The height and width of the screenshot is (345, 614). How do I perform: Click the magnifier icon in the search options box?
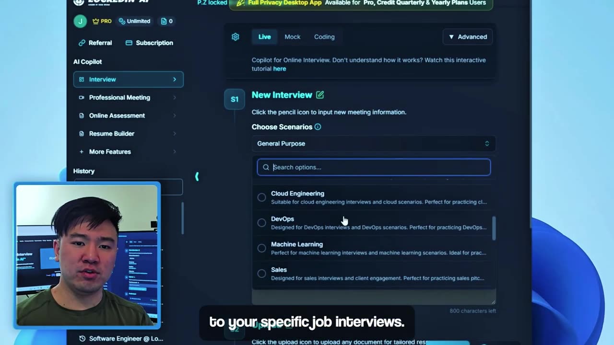click(266, 167)
